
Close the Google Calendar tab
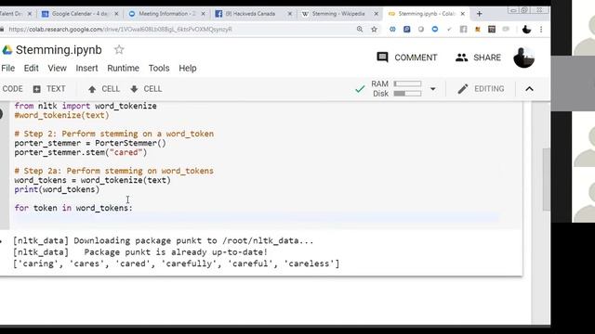point(116,14)
